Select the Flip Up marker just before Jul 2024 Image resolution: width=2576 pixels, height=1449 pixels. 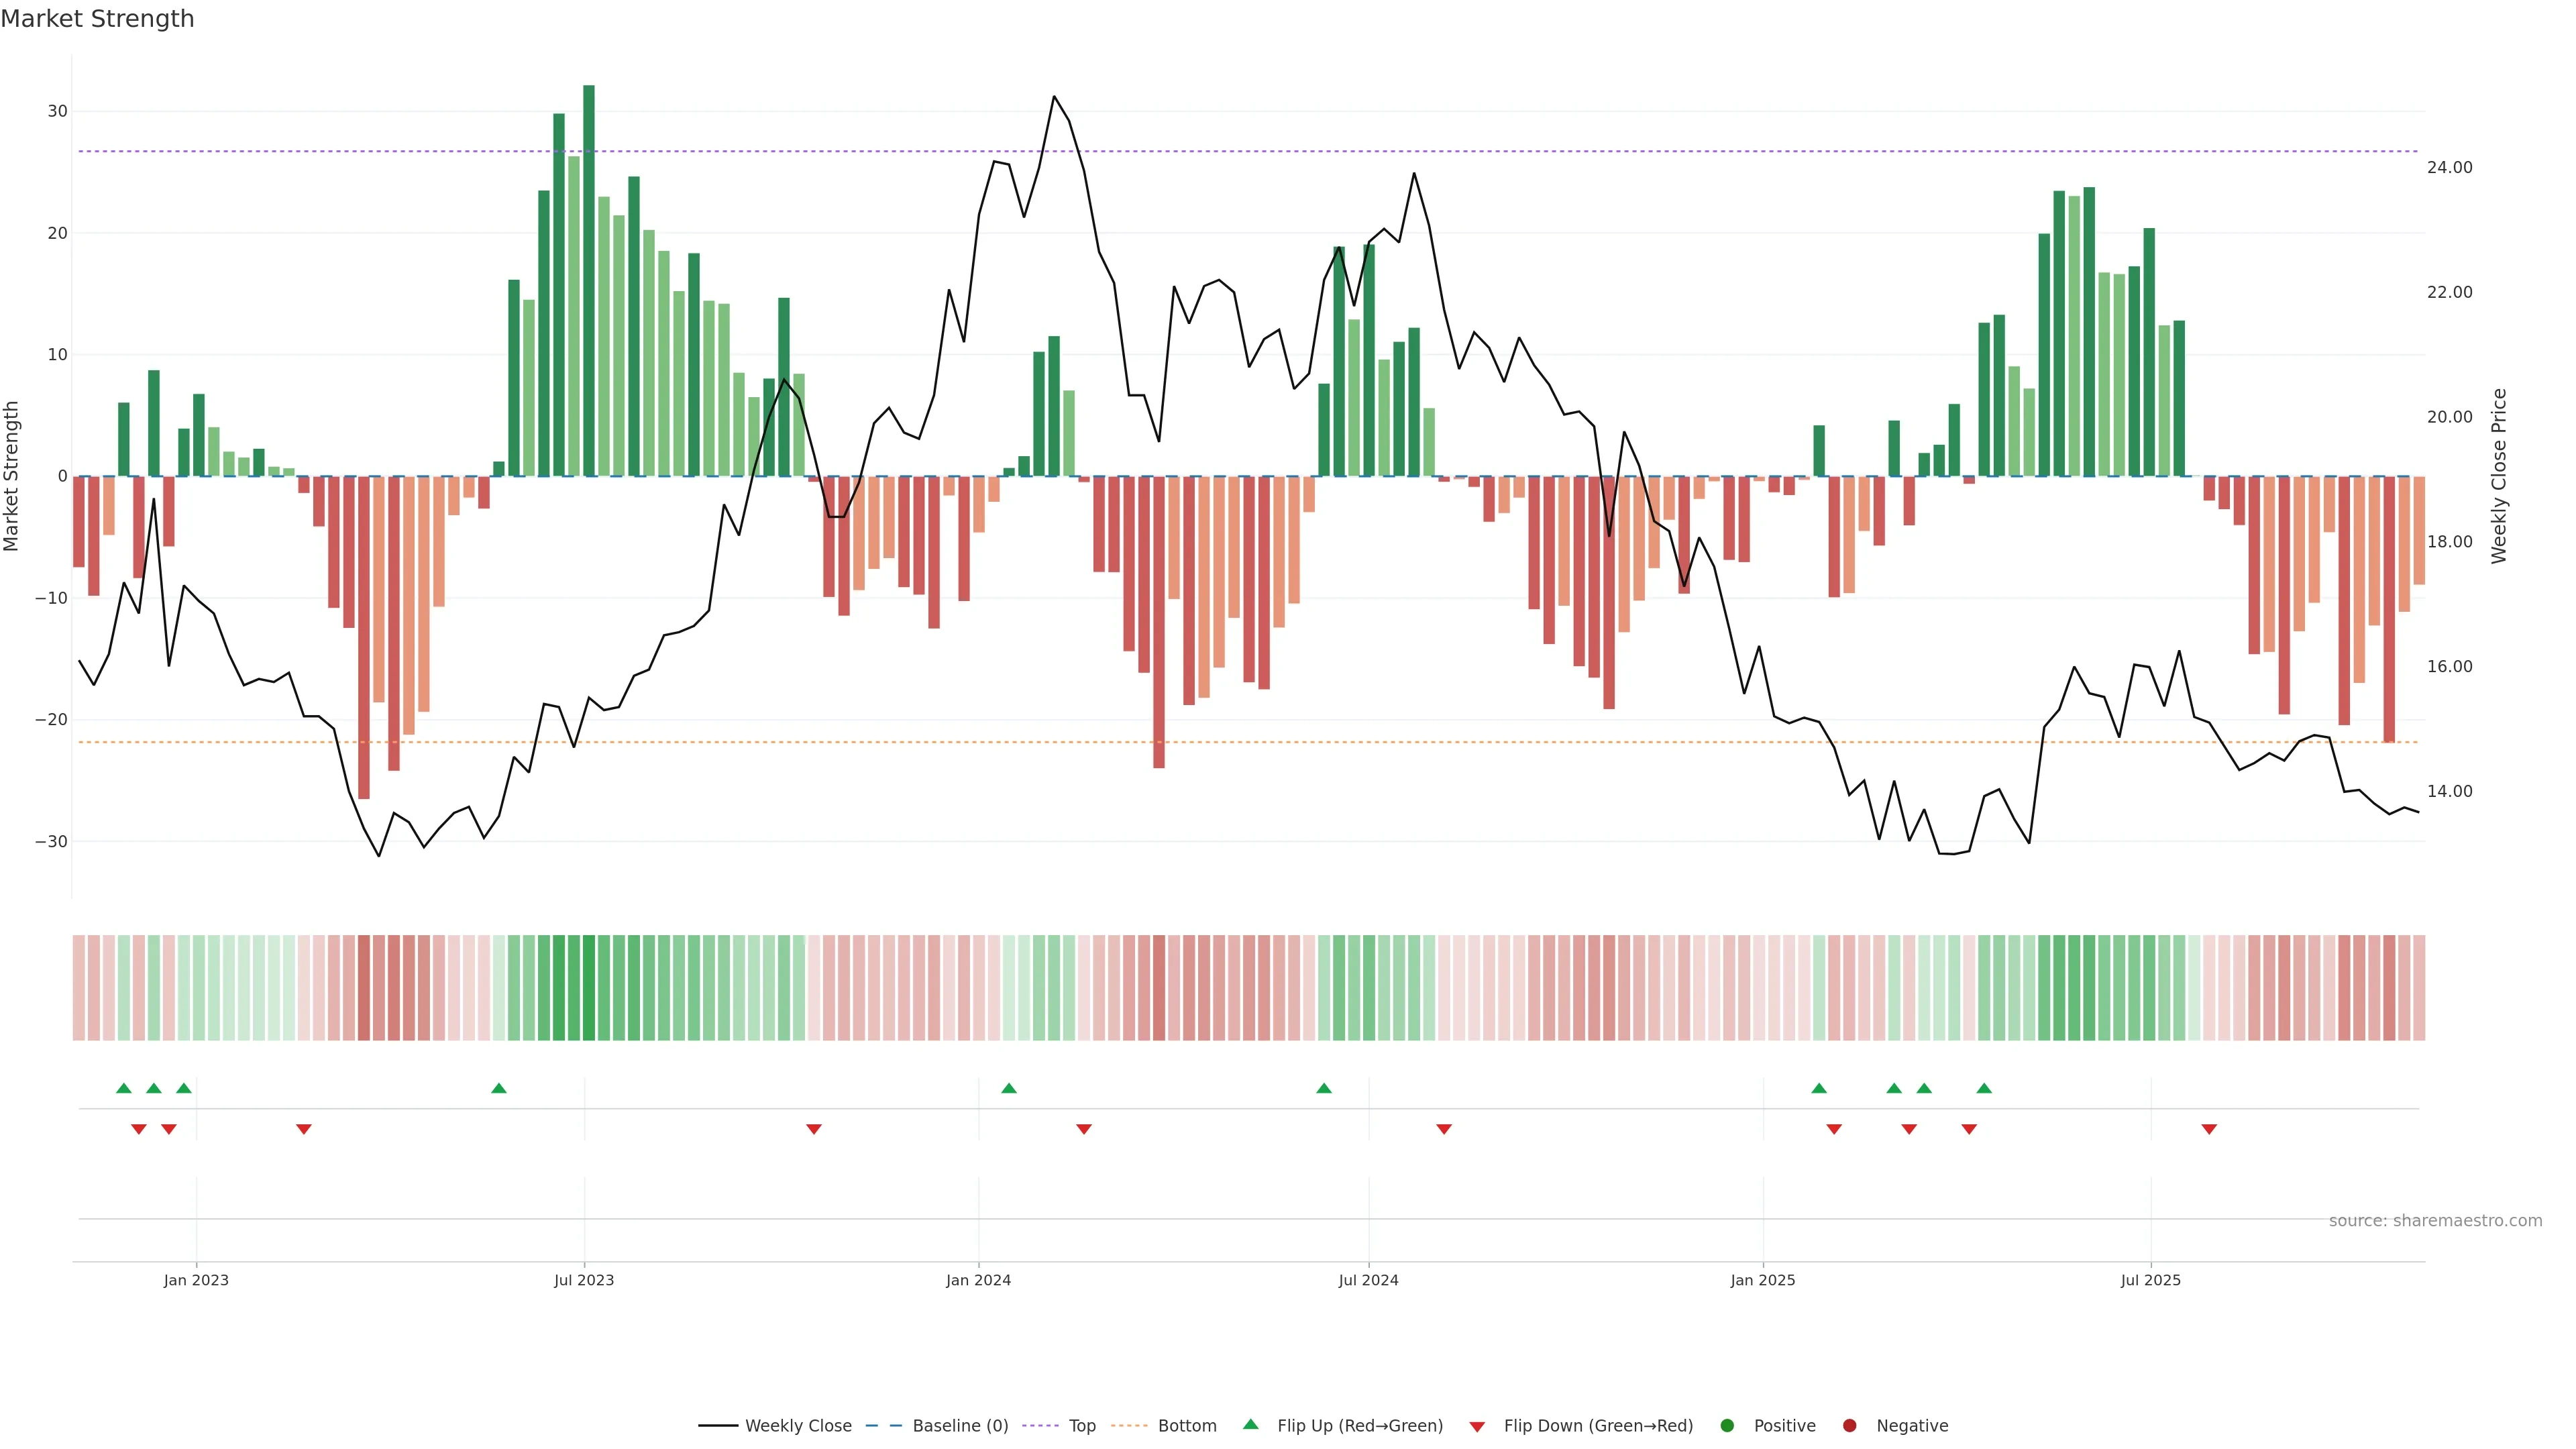(1324, 1088)
